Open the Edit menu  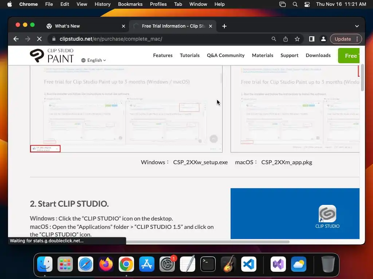[64, 4]
